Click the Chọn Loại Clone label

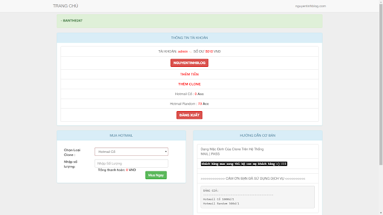click(x=72, y=152)
